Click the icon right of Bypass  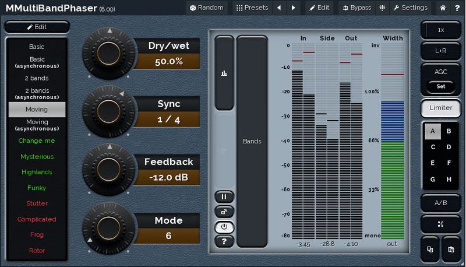click(x=382, y=8)
